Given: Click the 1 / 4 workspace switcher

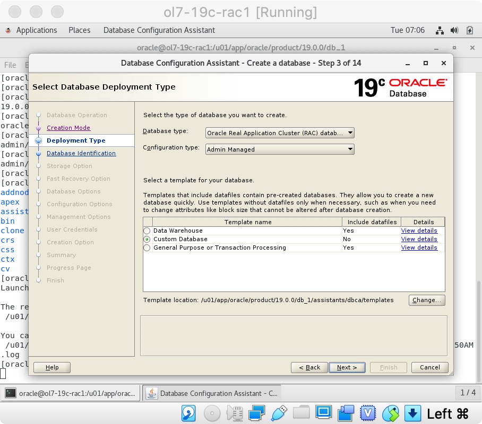Looking at the screenshot, I should click(x=468, y=393).
